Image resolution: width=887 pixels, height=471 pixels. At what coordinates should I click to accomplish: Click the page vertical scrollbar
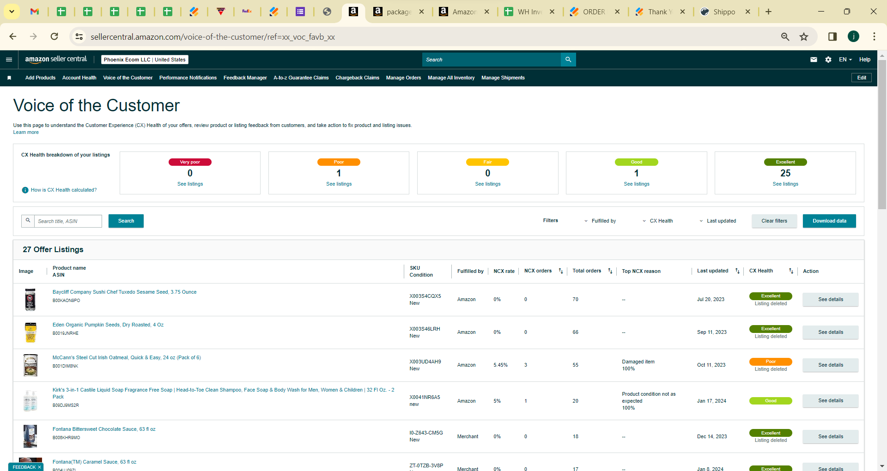(x=882, y=134)
